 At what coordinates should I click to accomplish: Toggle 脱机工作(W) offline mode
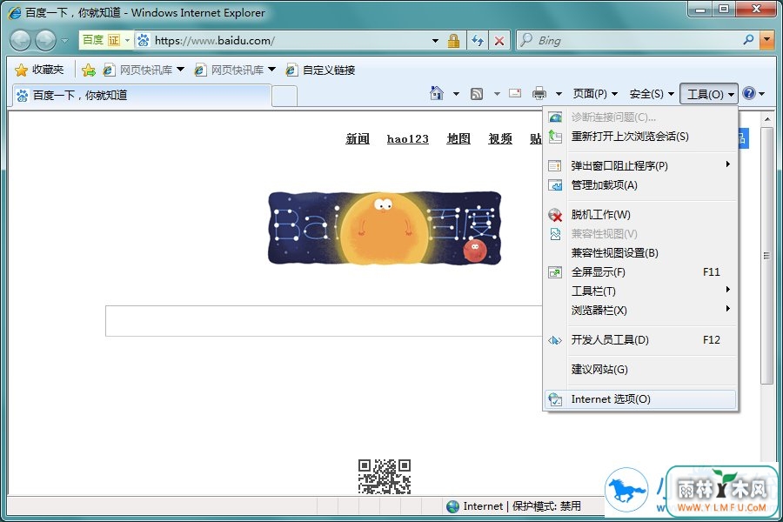tap(640, 214)
